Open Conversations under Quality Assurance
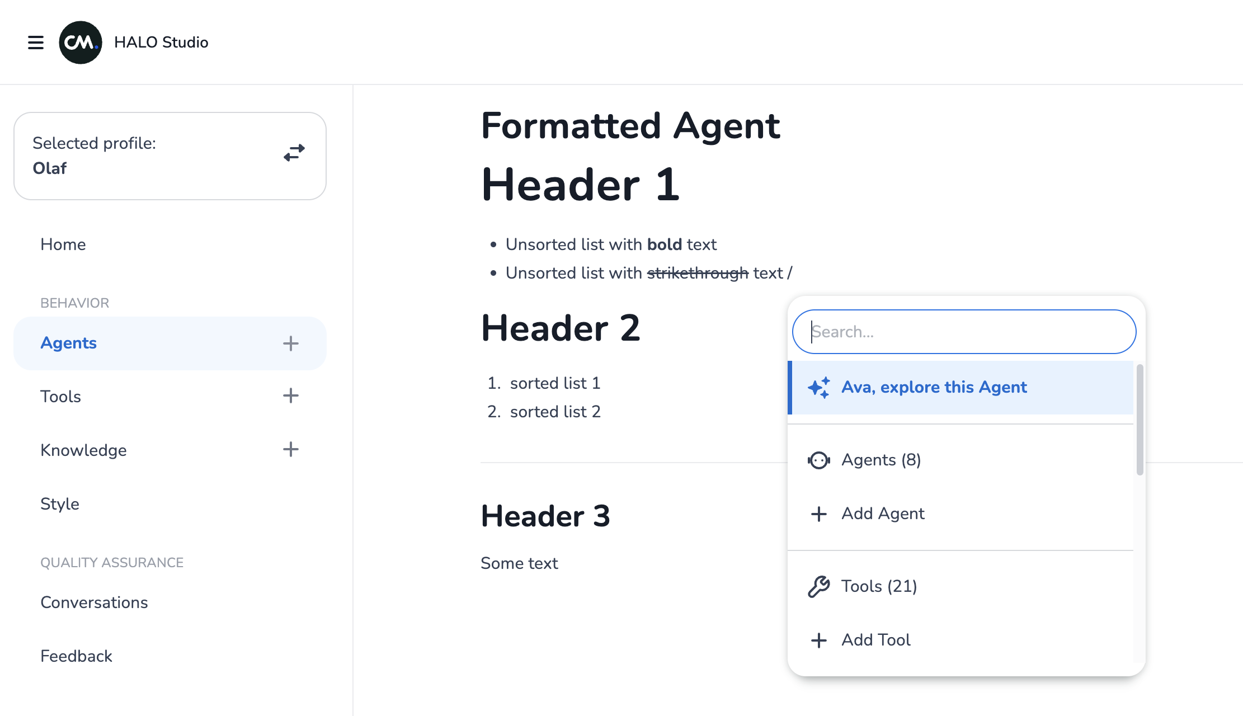 point(94,602)
